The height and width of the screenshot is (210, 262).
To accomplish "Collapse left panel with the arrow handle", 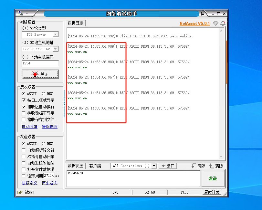I will [x=65, y=103].
